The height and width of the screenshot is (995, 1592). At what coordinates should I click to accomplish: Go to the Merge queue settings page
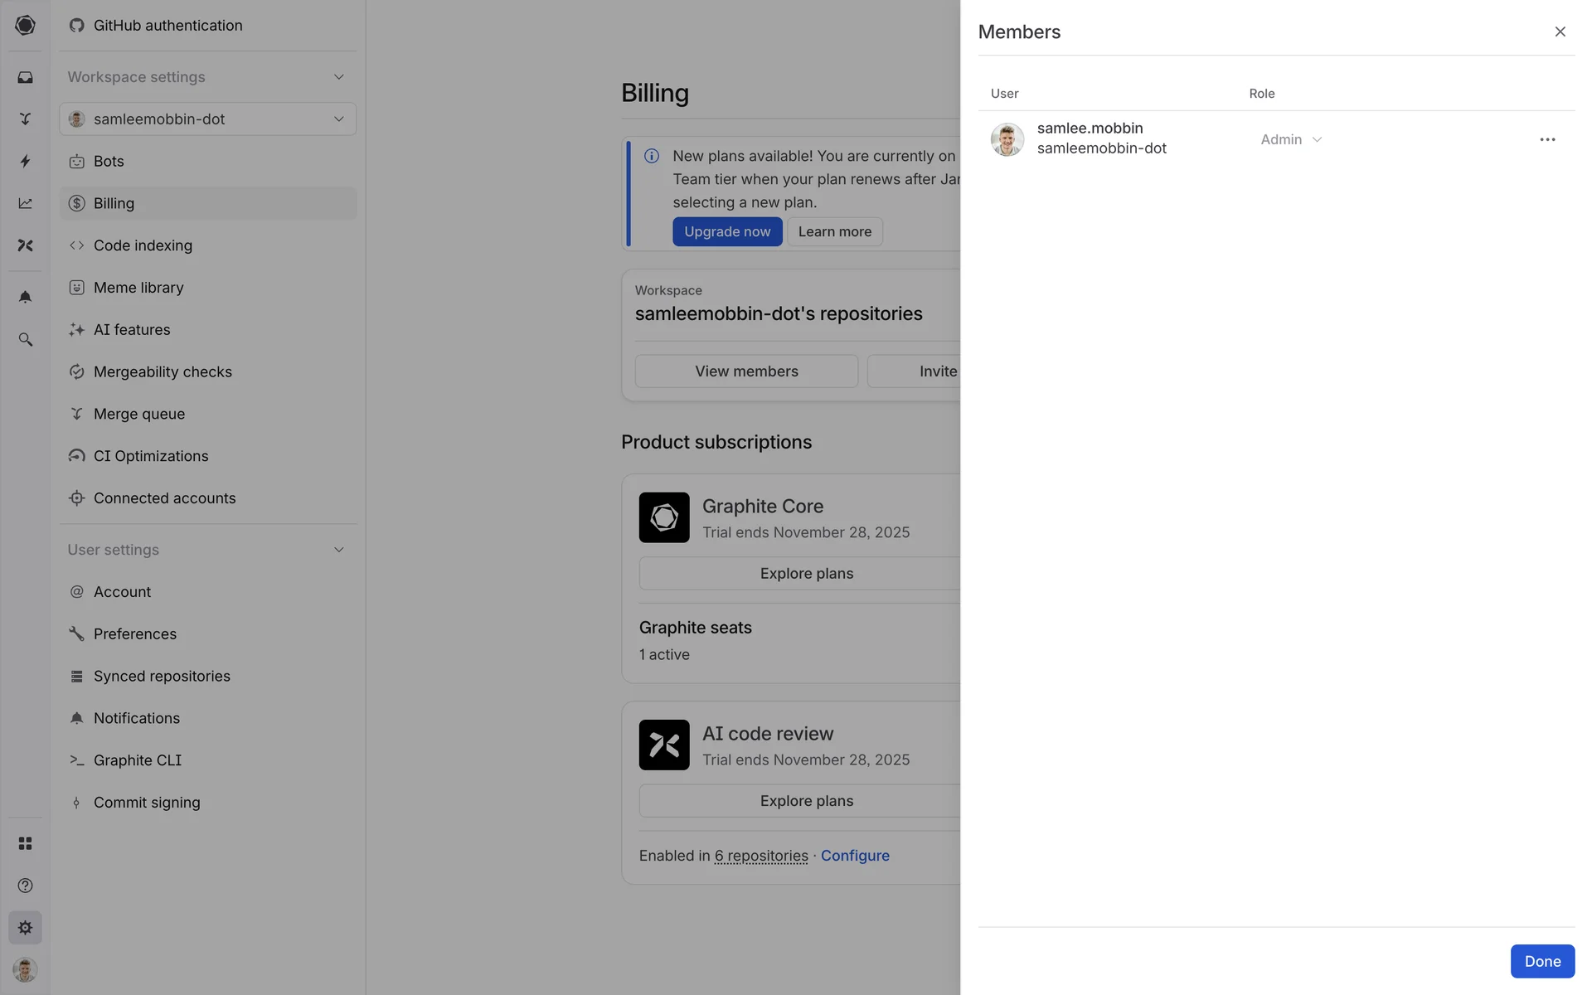coord(139,414)
